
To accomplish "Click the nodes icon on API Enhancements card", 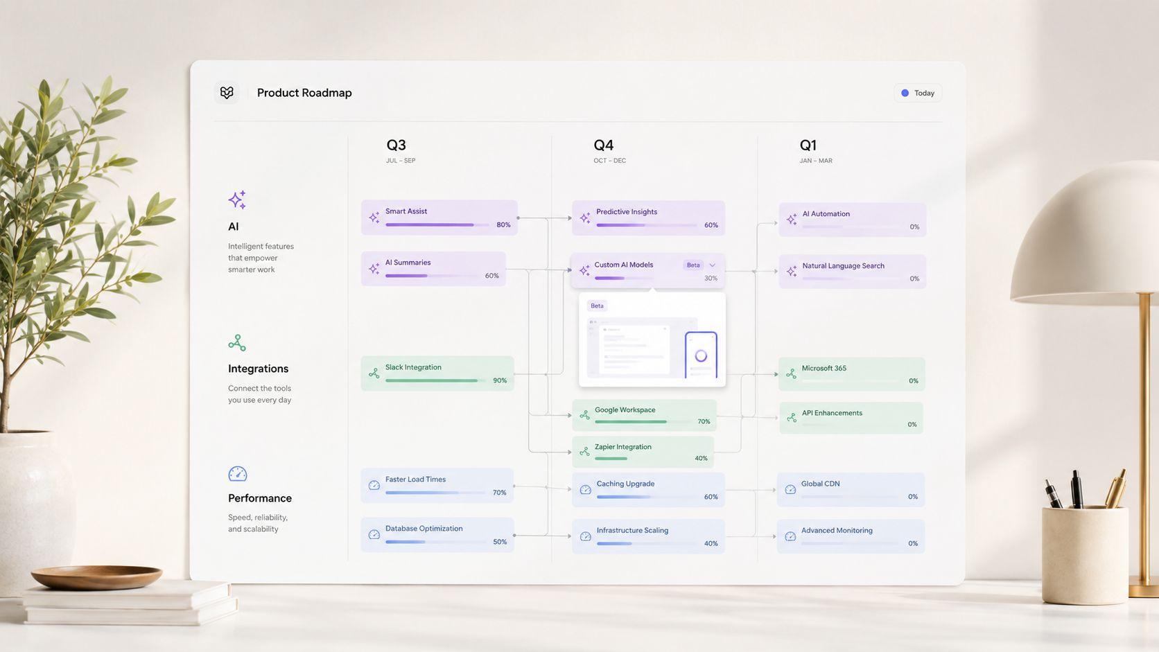I will [792, 418].
